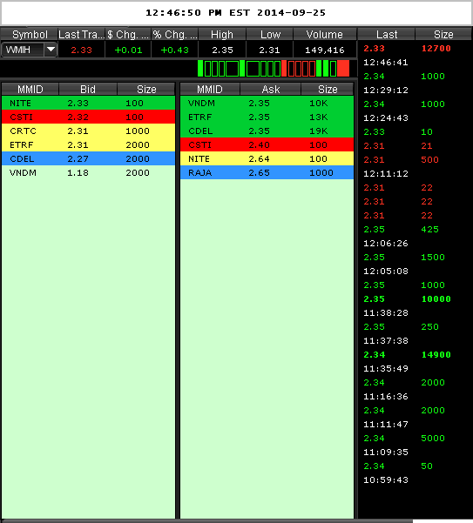Select the ETRF bid row at 2.31
473x523 pixels.
(x=89, y=144)
